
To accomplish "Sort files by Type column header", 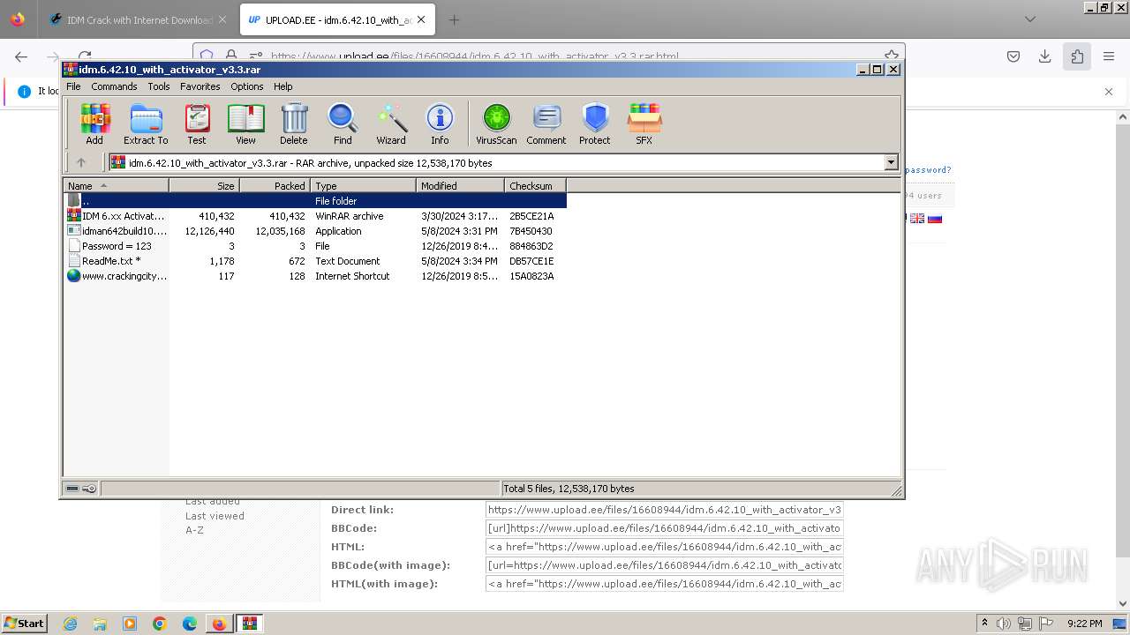I will click(x=363, y=186).
